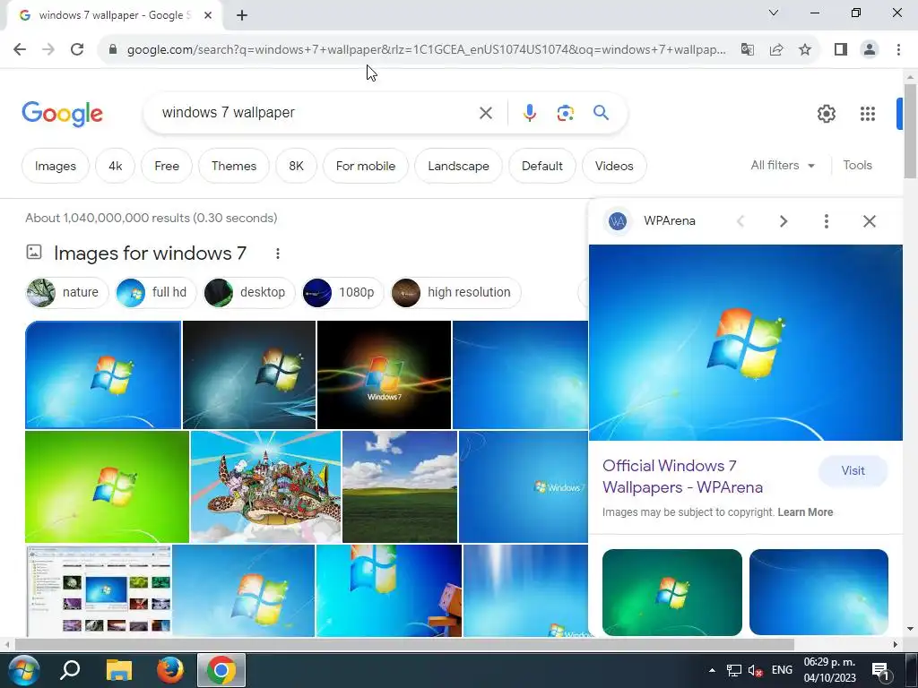Filter images by 1080p chip
This screenshot has width=918, height=688.
342,293
